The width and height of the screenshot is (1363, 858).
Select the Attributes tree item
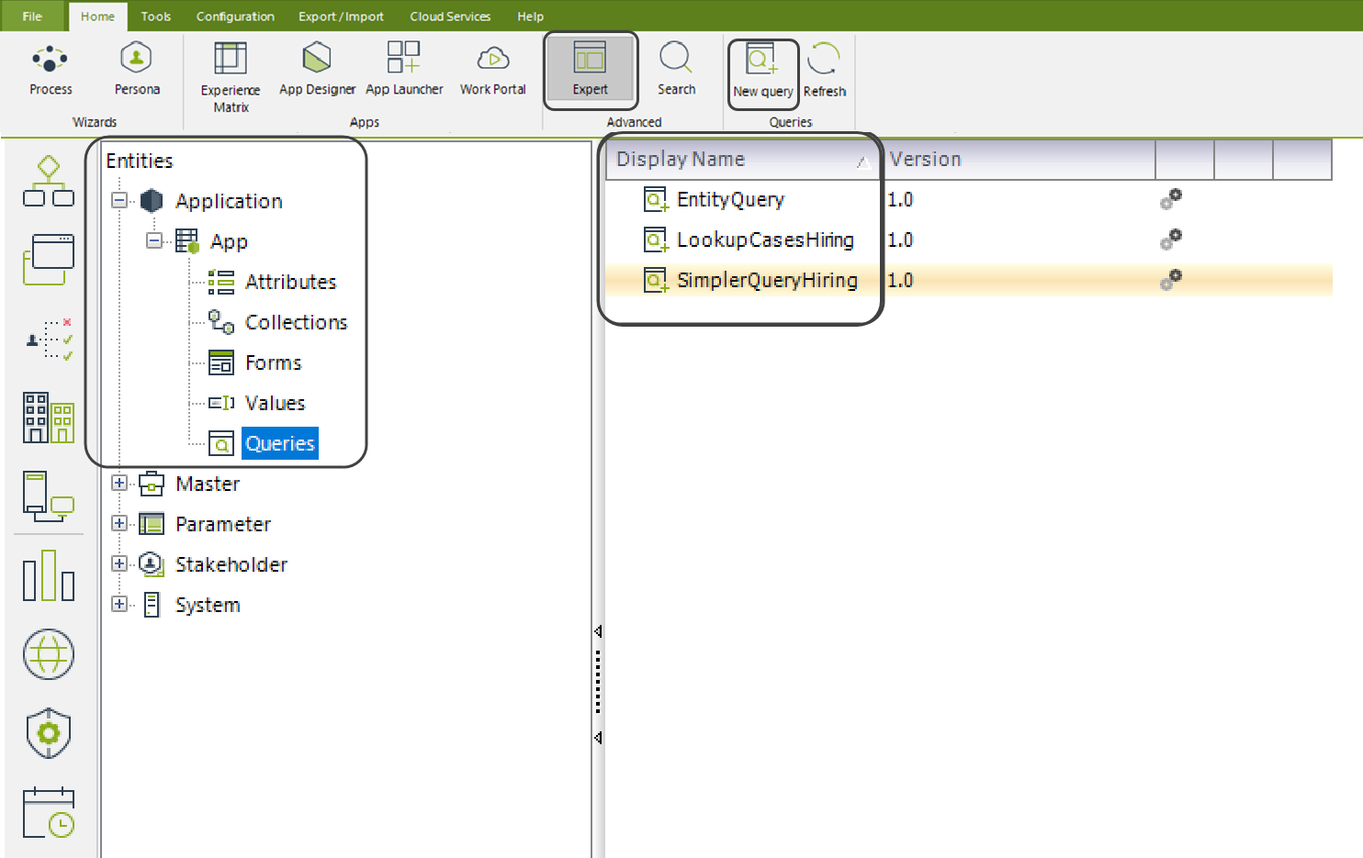(x=290, y=282)
